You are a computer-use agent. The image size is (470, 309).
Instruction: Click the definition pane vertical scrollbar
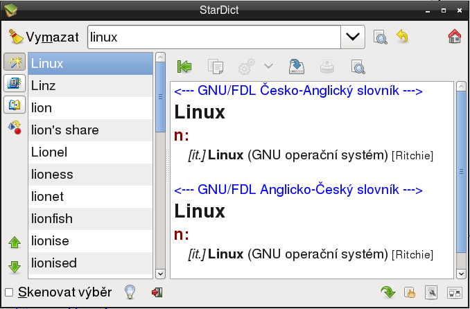[460, 173]
